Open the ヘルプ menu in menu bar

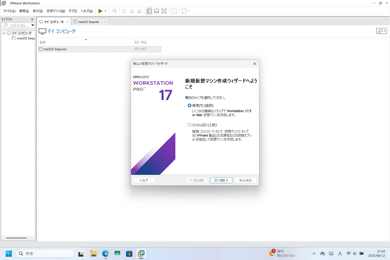click(87, 11)
